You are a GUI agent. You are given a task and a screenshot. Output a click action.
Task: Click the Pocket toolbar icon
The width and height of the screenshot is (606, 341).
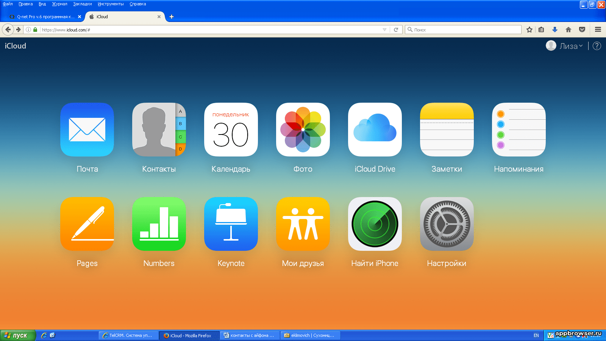coord(582,30)
